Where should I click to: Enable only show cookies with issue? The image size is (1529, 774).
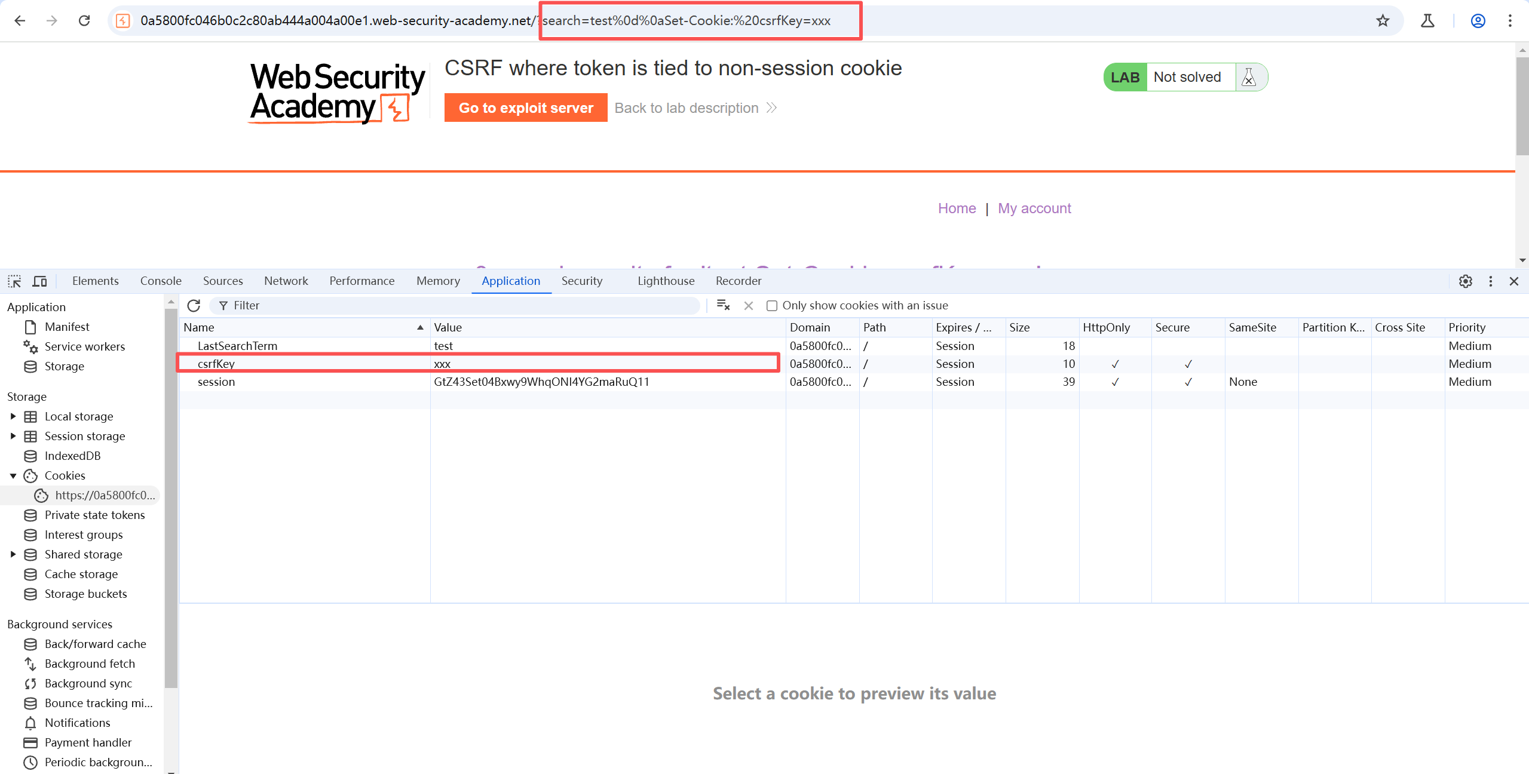coord(772,306)
